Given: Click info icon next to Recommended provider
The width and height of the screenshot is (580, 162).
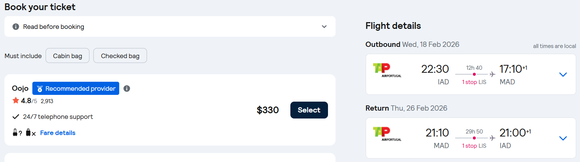Looking at the screenshot, I should (127, 88).
